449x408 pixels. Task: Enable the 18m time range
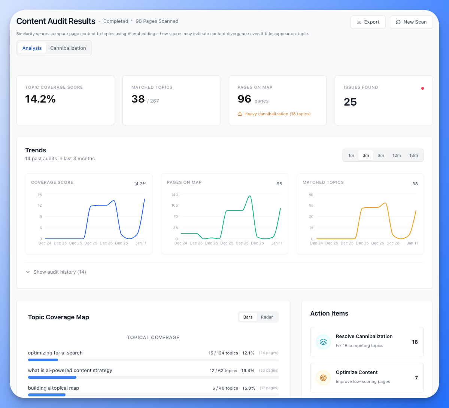click(413, 155)
